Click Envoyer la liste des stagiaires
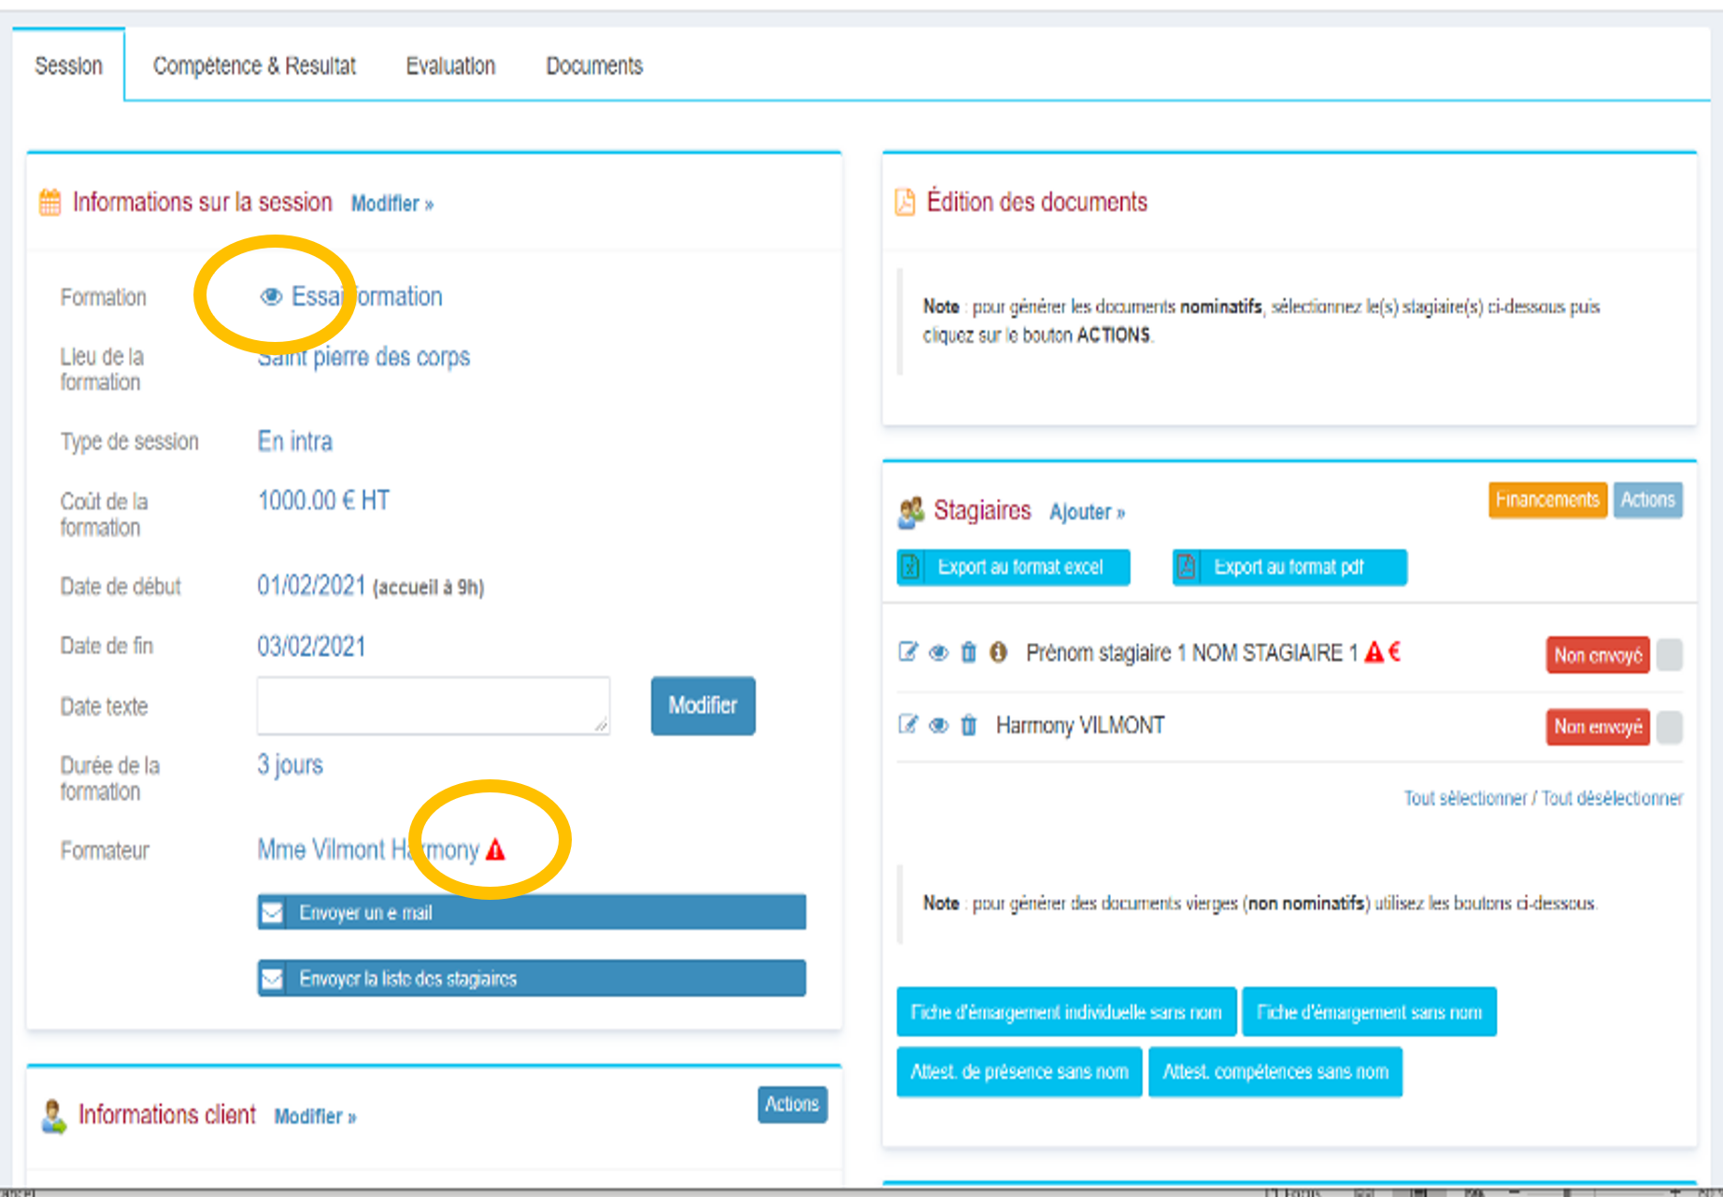Screen dimensions: 1723x1197 coord(531,978)
